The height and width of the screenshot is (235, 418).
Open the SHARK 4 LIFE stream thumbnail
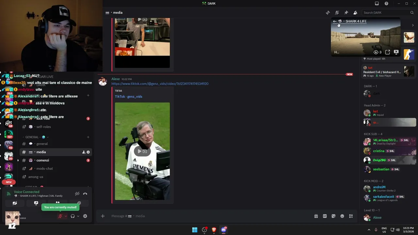[366, 38]
